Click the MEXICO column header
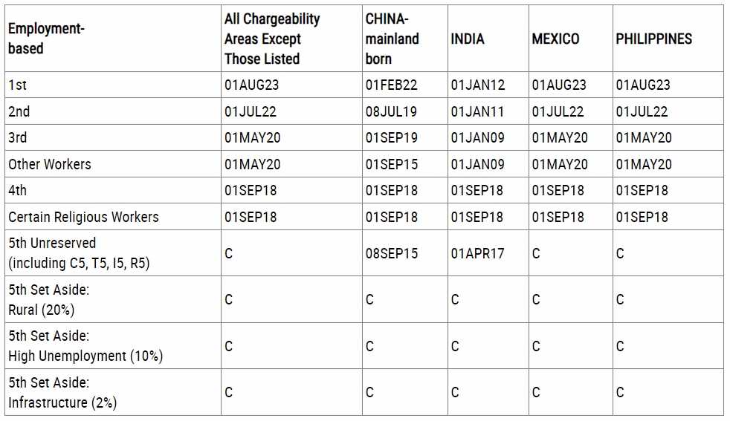Image resolution: width=730 pixels, height=421 pixels. click(555, 39)
